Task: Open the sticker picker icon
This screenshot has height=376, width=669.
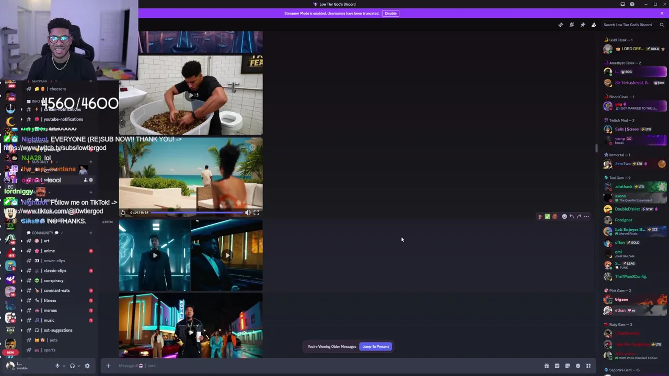Action: coord(568,366)
